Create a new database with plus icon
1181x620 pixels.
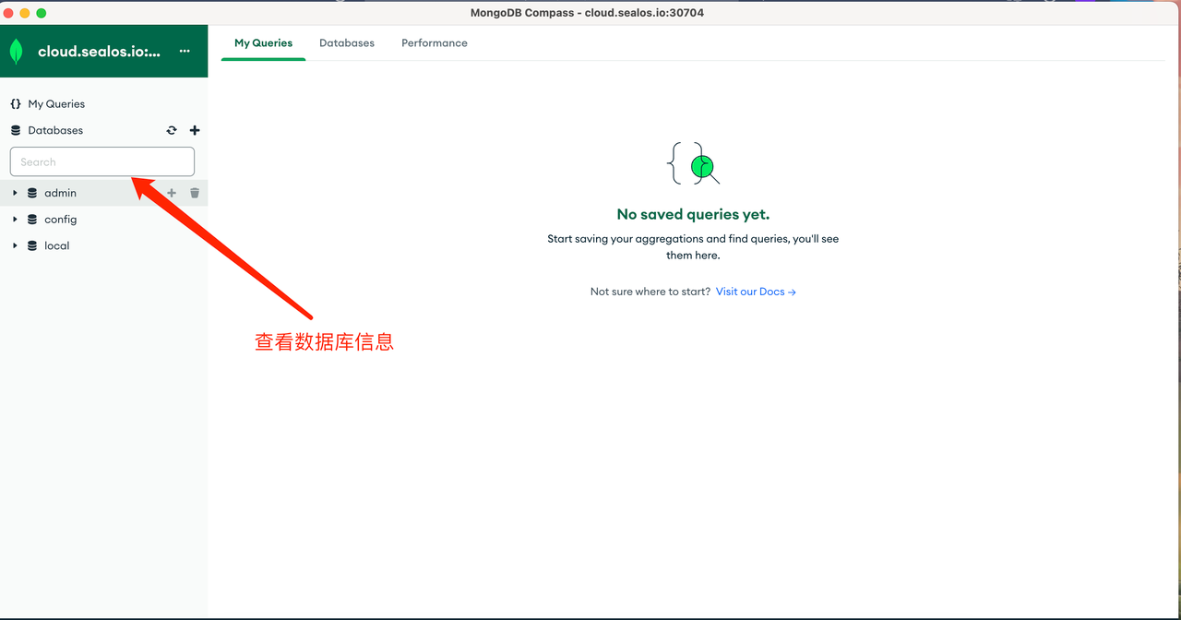point(195,130)
